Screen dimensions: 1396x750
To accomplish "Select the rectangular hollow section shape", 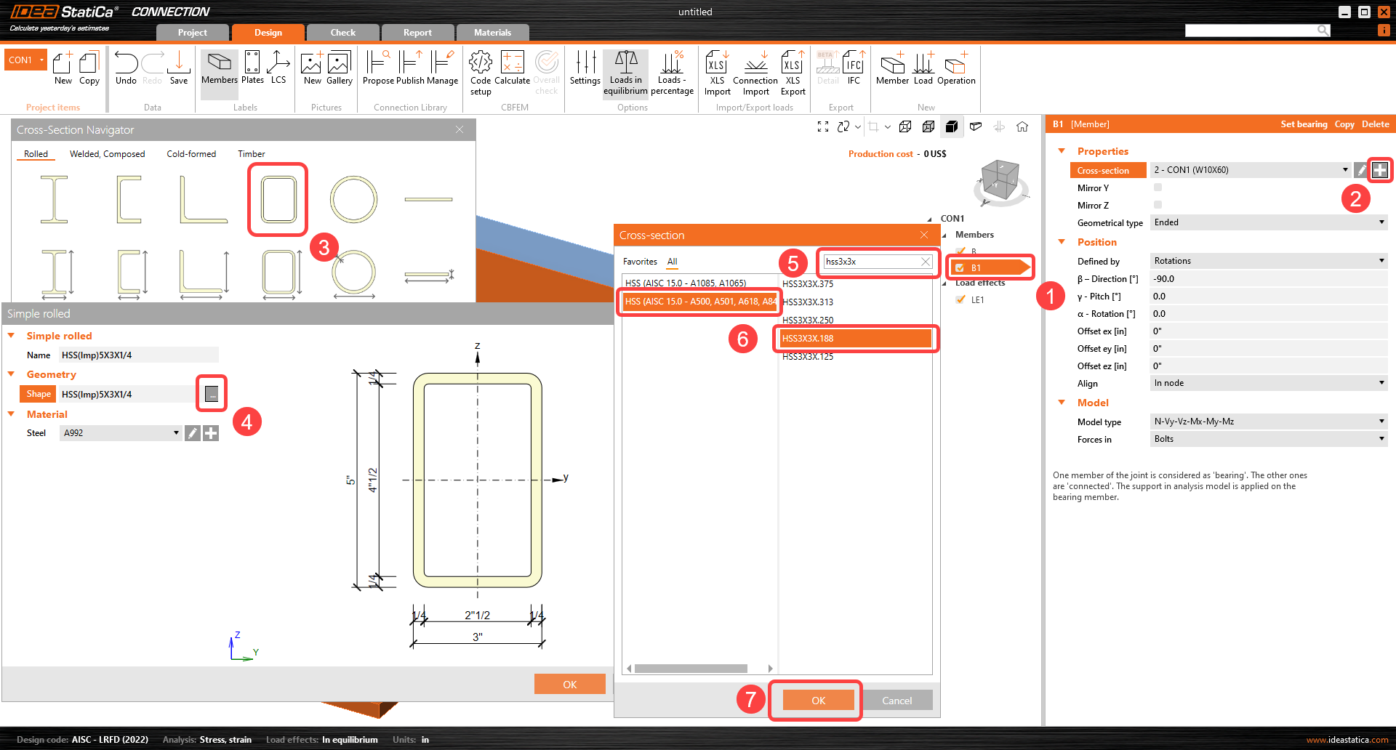I will point(278,199).
